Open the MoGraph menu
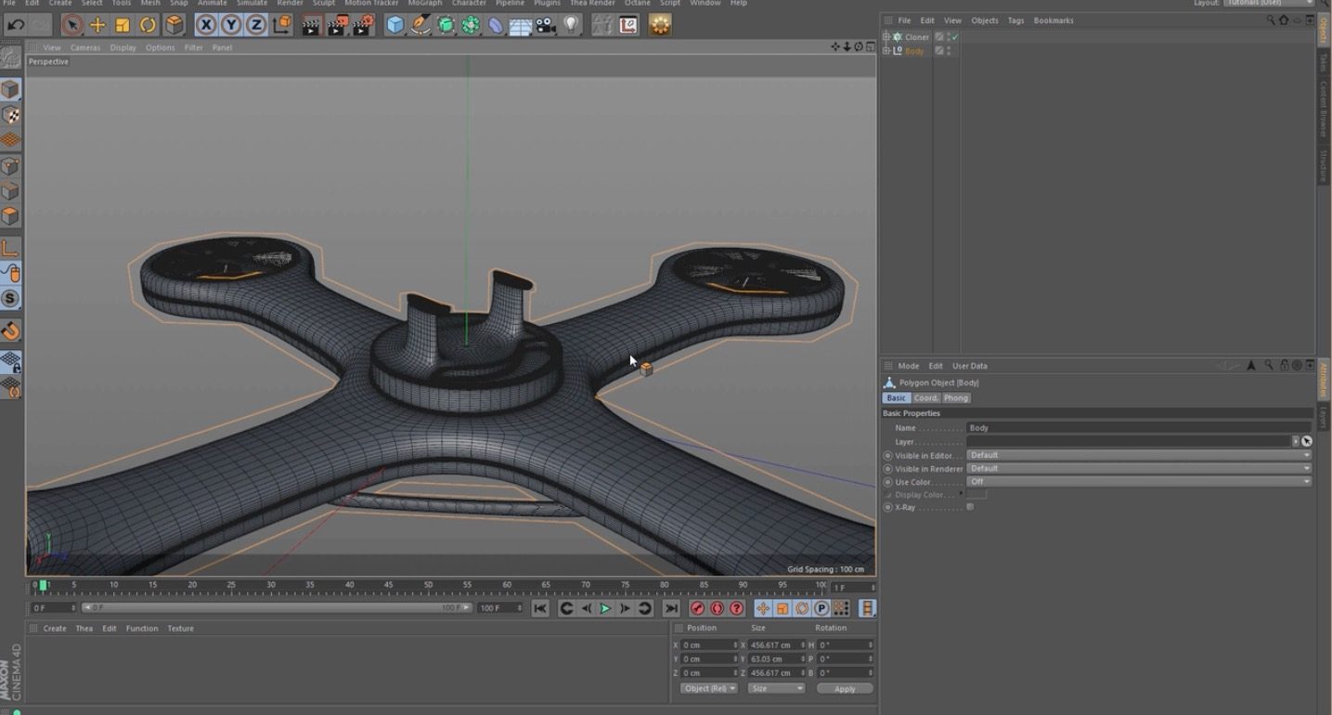 point(425,3)
